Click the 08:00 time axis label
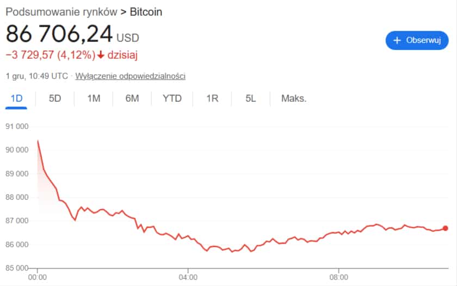 pyautogui.click(x=339, y=277)
